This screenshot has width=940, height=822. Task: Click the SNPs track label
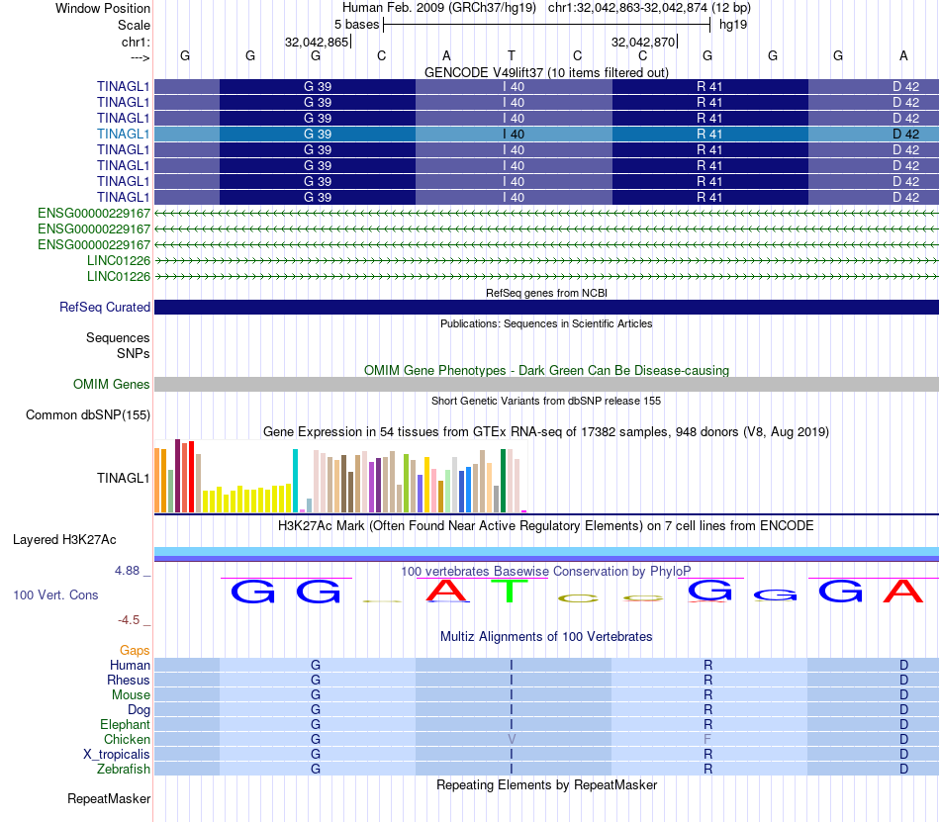[x=134, y=353]
